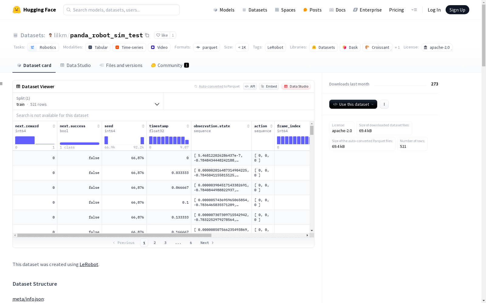Image resolution: width=486 pixels, height=303 pixels.
Task: Open Docs in top navigation
Action: 337,10
